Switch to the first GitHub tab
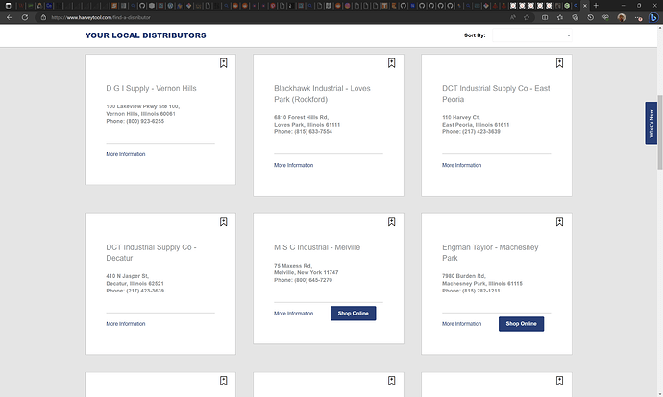 [x=142, y=6]
